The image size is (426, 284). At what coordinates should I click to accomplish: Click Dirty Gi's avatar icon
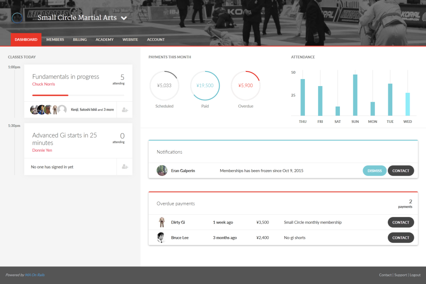click(162, 222)
